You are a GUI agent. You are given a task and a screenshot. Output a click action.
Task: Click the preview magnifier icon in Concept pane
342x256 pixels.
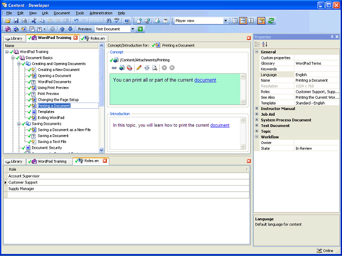154,68
